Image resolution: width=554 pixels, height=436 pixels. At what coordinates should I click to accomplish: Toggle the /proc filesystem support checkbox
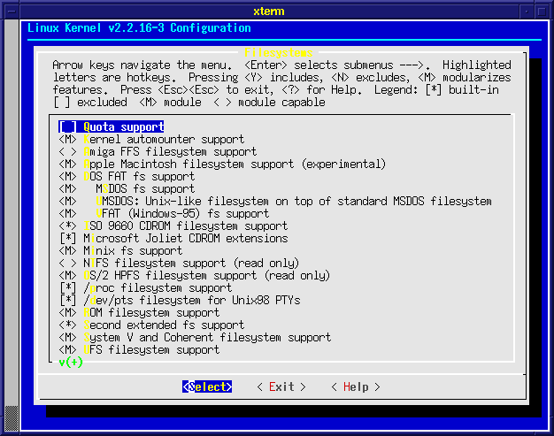pos(67,288)
